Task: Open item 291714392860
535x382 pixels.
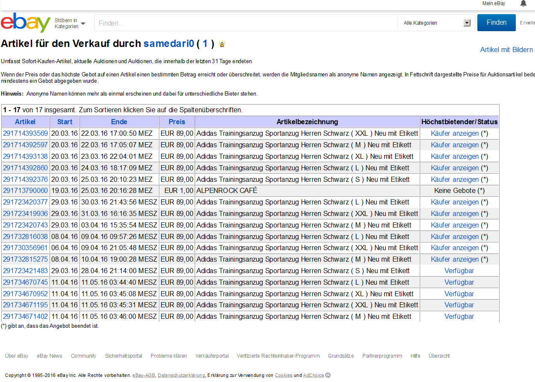Action: 26,168
